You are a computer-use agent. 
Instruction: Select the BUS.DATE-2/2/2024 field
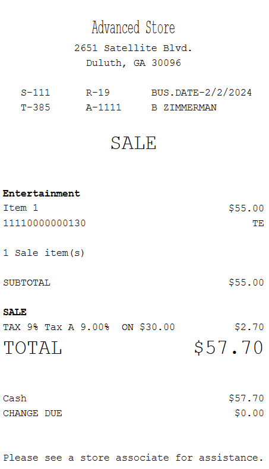tap(201, 93)
